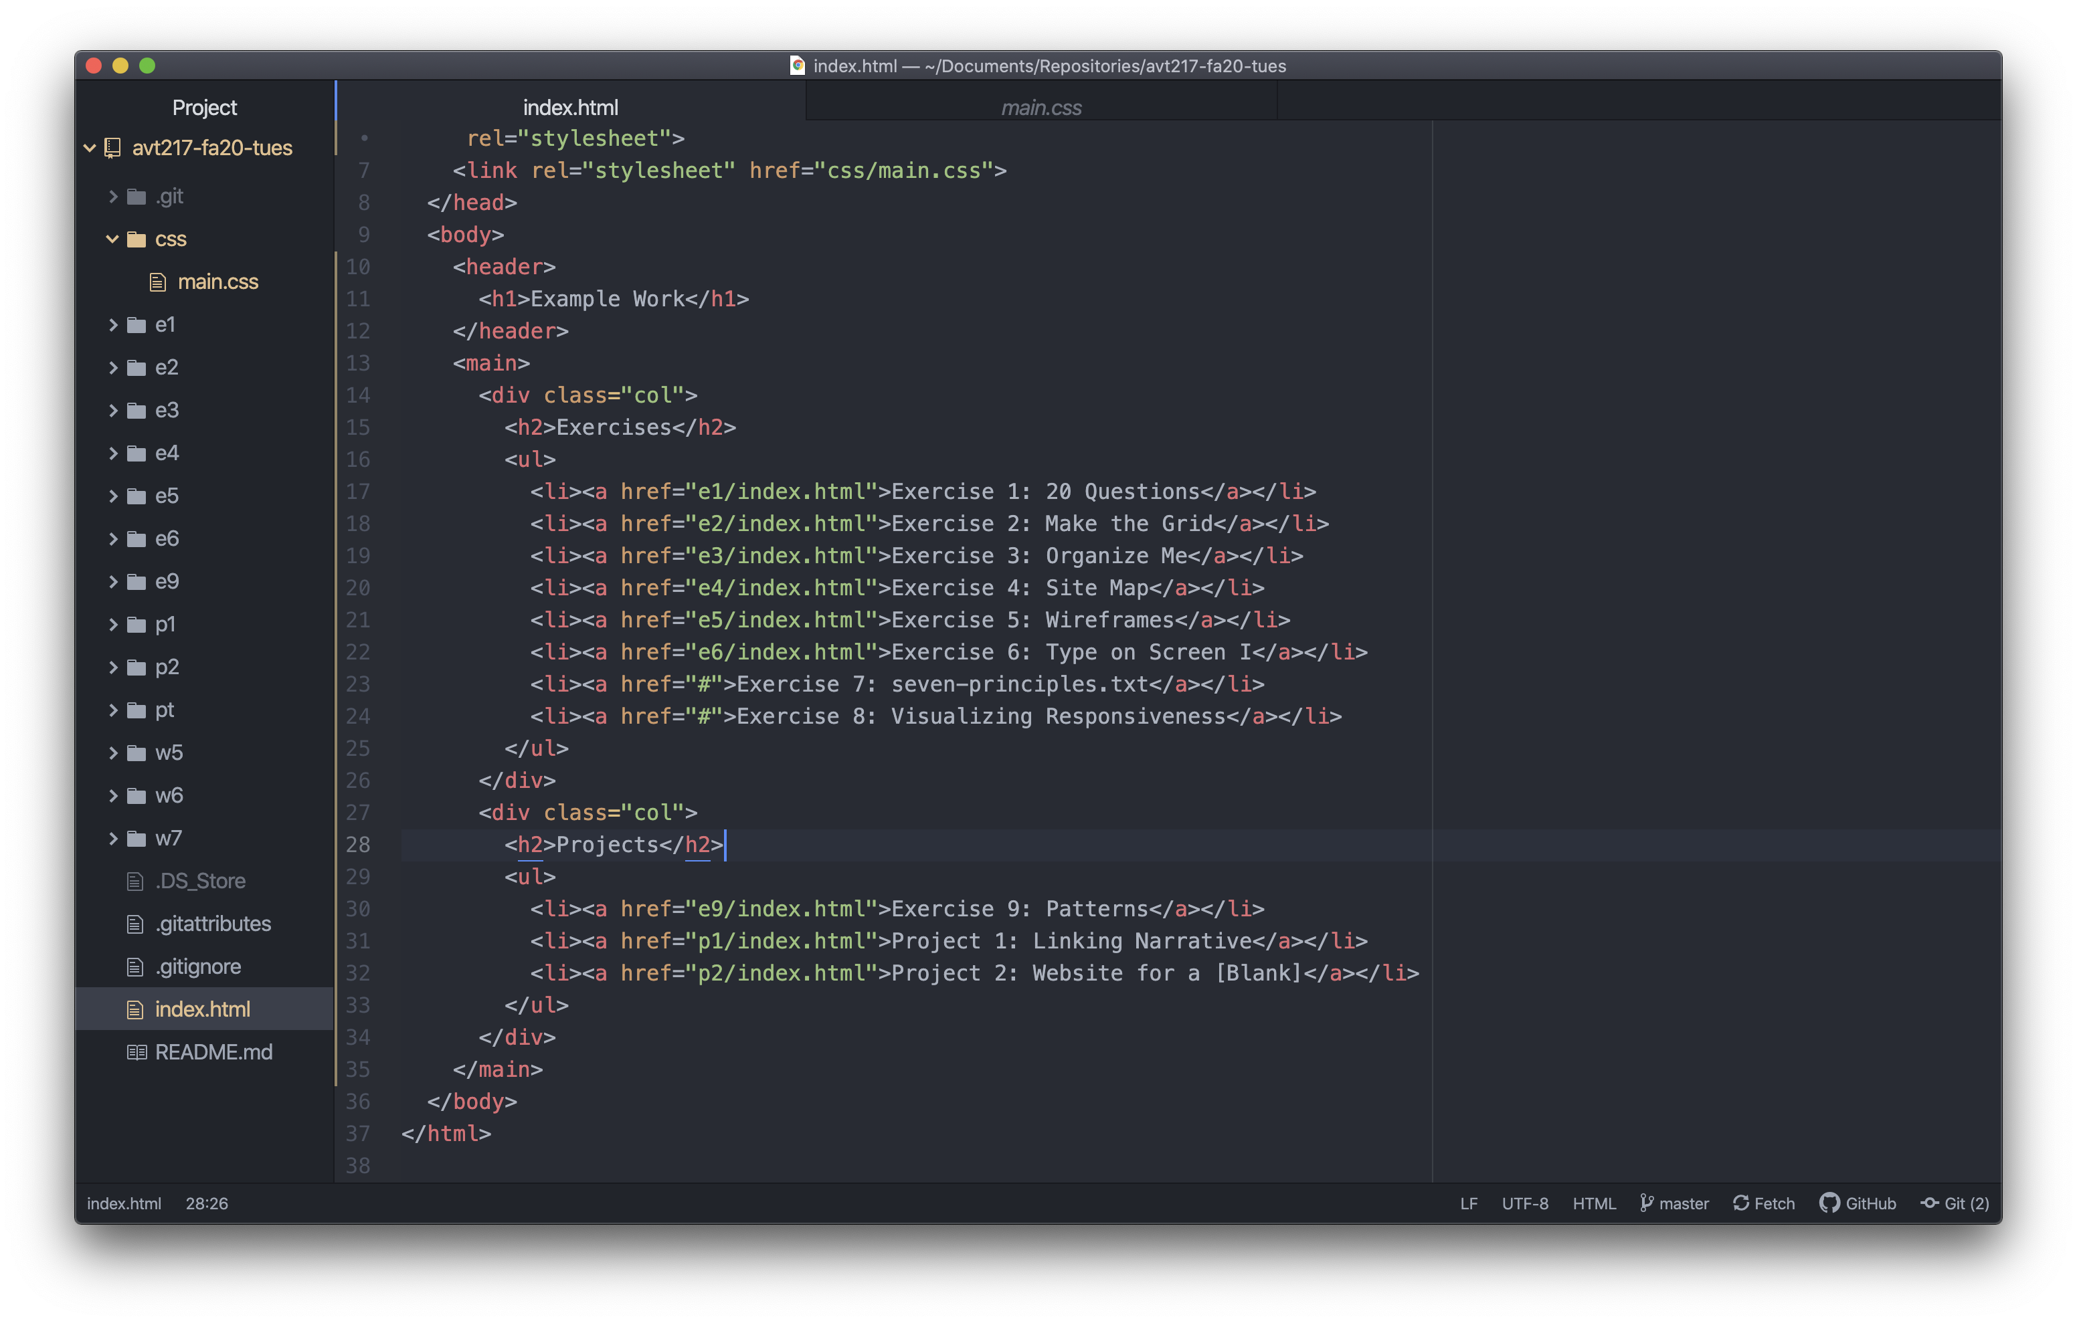Click the Projects heading text on line 28
The image size is (2077, 1323).
coord(607,844)
